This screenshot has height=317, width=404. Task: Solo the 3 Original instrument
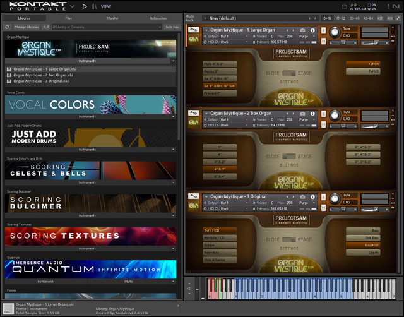(x=323, y=197)
